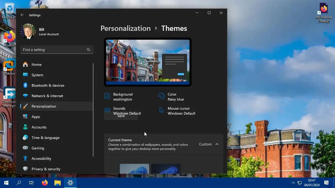Open Sounds Windows Default setting
Screen dimensions: 335x188
pos(122,111)
